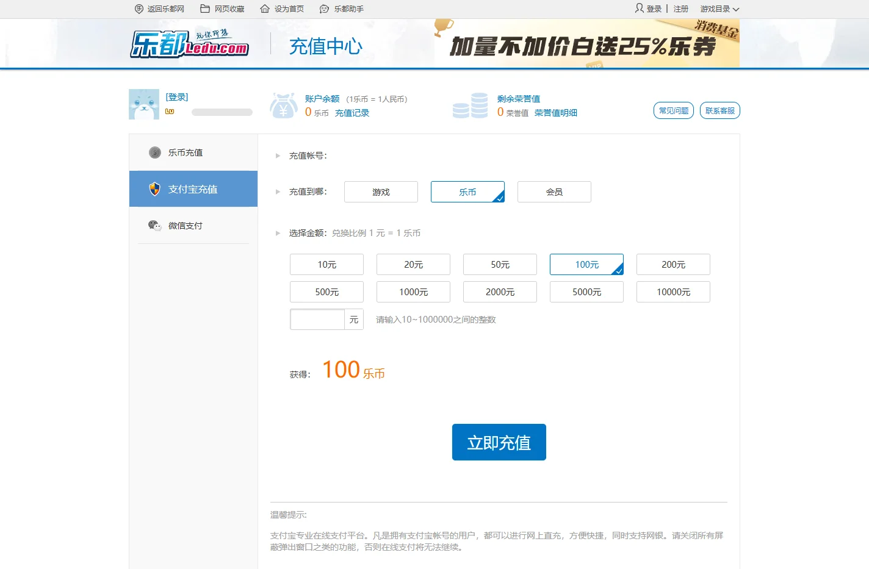Click the 乐币充值 coin icon in sidebar

coord(155,152)
